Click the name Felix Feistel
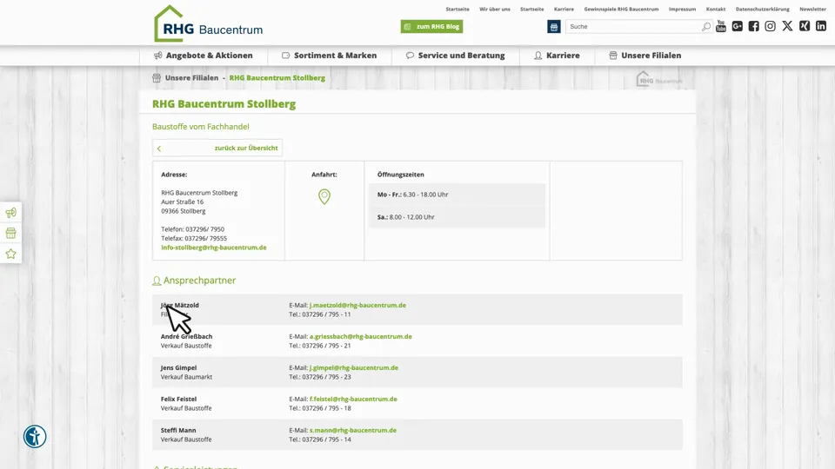The height and width of the screenshot is (469, 835). [178, 399]
